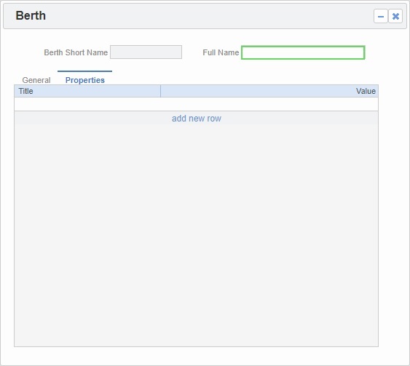Screen dimensions: 410x366
Task: Select the Properties tab
Action: click(x=85, y=80)
